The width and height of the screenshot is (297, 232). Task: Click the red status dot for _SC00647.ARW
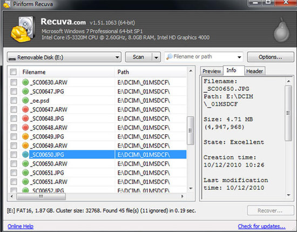[25, 109]
